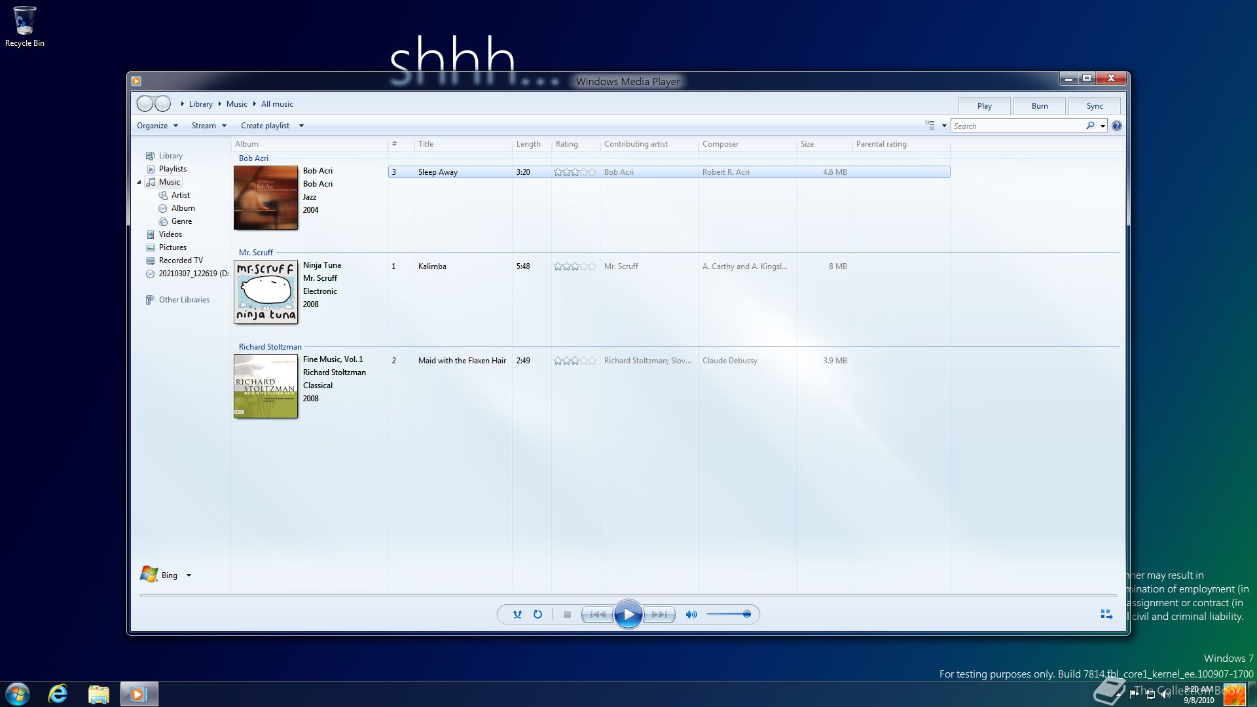This screenshot has height=707, width=1257.
Task: Skip to the next track
Action: click(659, 615)
